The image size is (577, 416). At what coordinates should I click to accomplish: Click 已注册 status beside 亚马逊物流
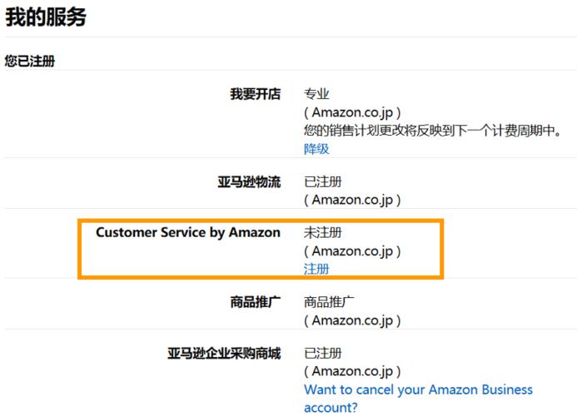point(323,181)
